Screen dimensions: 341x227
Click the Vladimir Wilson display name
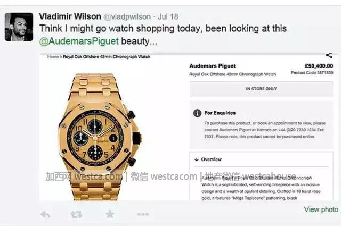[70, 16]
